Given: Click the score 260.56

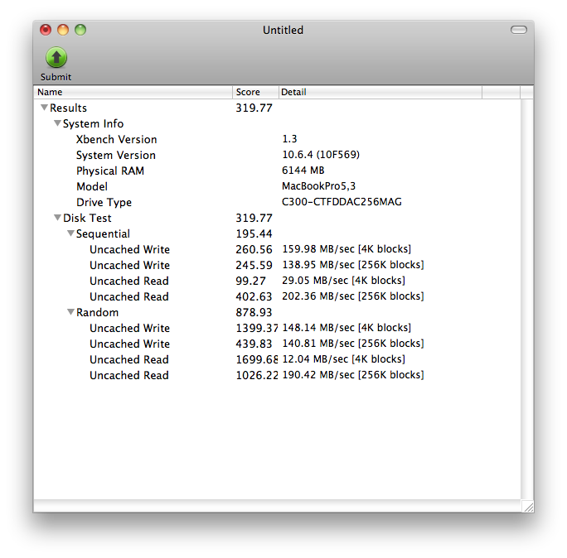Looking at the screenshot, I should pyautogui.click(x=254, y=249).
